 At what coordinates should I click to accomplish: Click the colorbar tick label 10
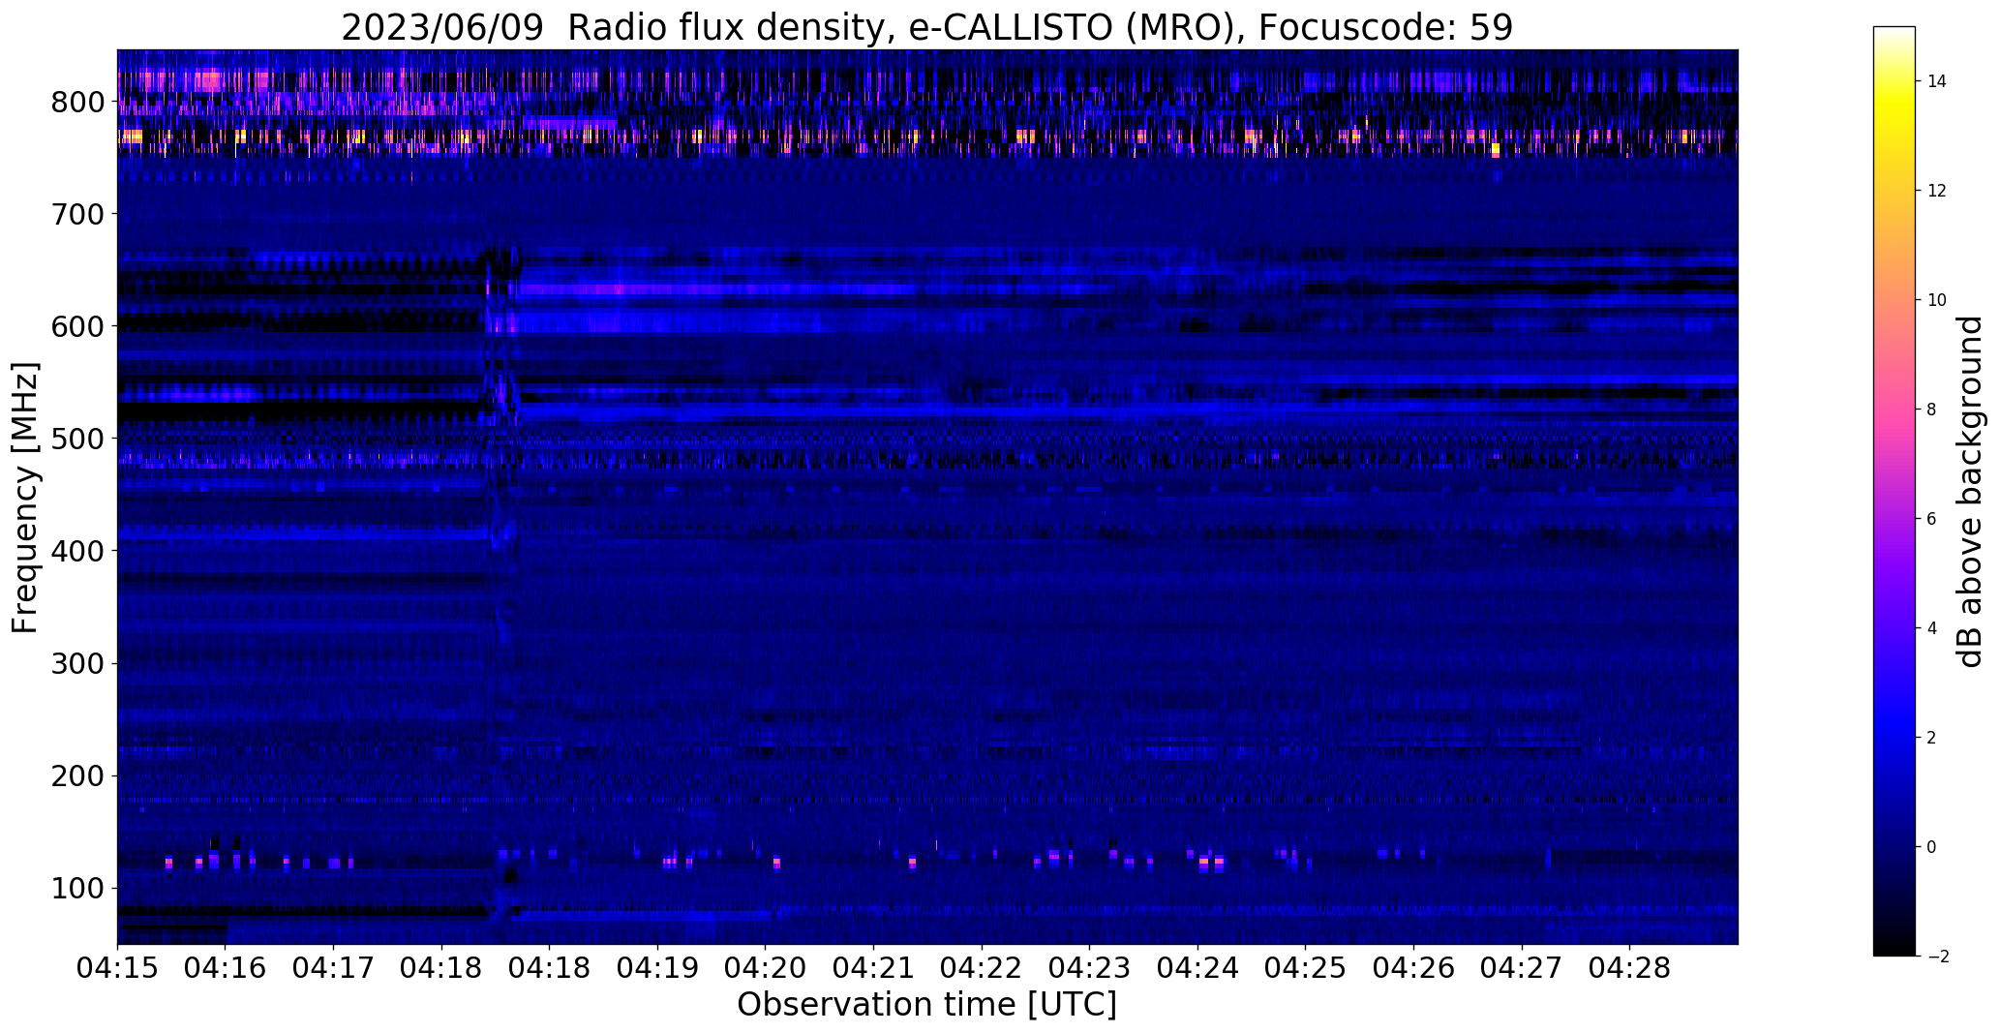tap(1936, 300)
